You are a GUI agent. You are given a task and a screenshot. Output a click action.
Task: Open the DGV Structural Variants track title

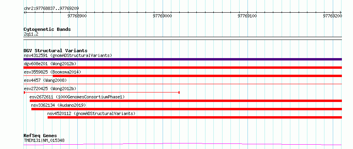(56, 51)
